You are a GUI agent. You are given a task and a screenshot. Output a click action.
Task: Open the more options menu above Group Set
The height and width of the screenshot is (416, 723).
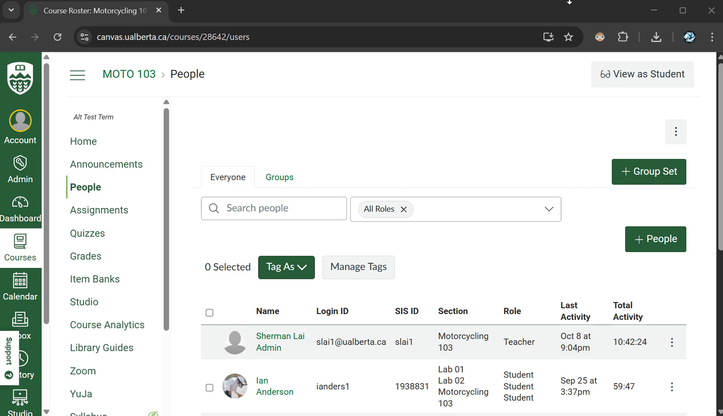click(676, 132)
